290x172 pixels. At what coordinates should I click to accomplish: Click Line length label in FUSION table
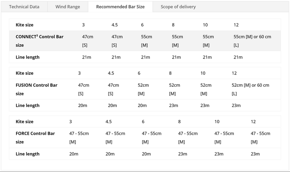28,106
